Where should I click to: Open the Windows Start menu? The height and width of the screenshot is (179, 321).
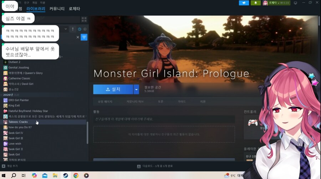[x=4, y=175]
